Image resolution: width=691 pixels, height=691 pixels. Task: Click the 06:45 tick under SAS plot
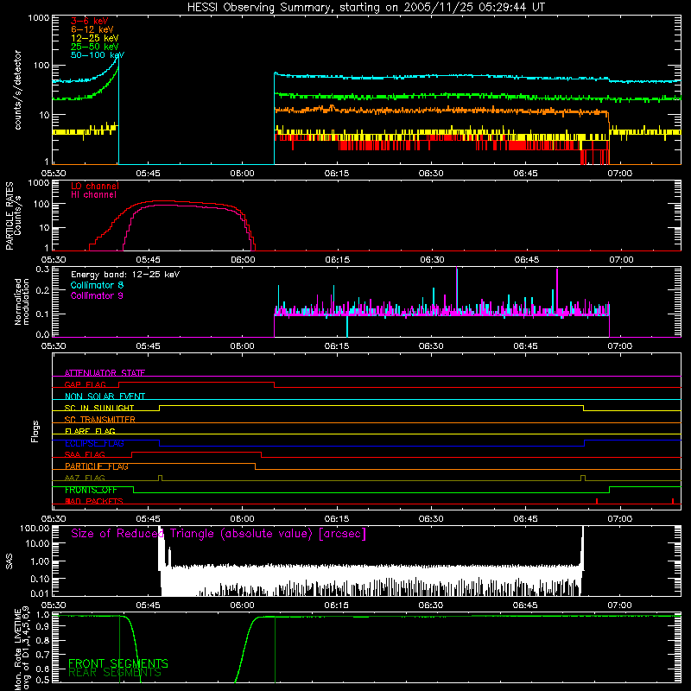(x=525, y=605)
